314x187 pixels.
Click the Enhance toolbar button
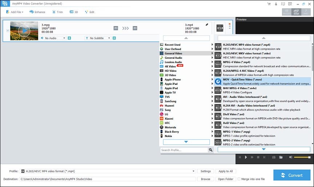37,12
